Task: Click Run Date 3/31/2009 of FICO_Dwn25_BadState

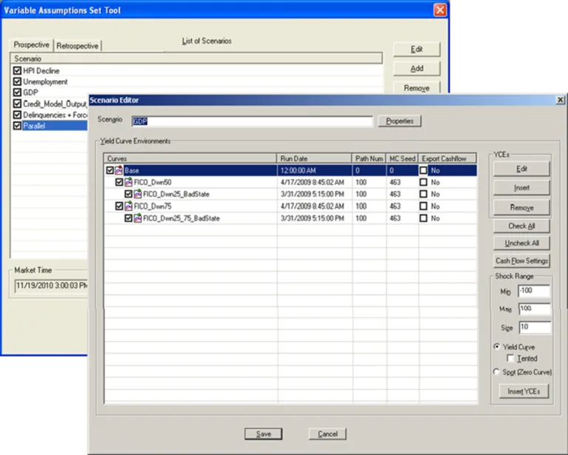Action: (x=312, y=194)
